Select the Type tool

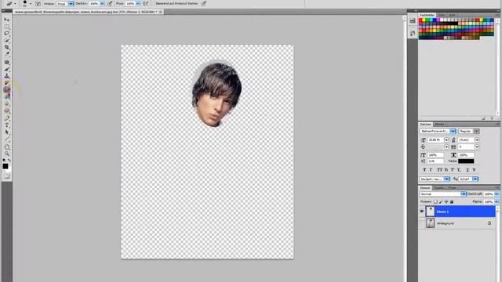(x=7, y=125)
